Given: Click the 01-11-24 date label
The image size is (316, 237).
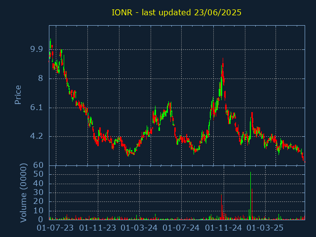Looking at the screenshot, I should tap(223, 228).
